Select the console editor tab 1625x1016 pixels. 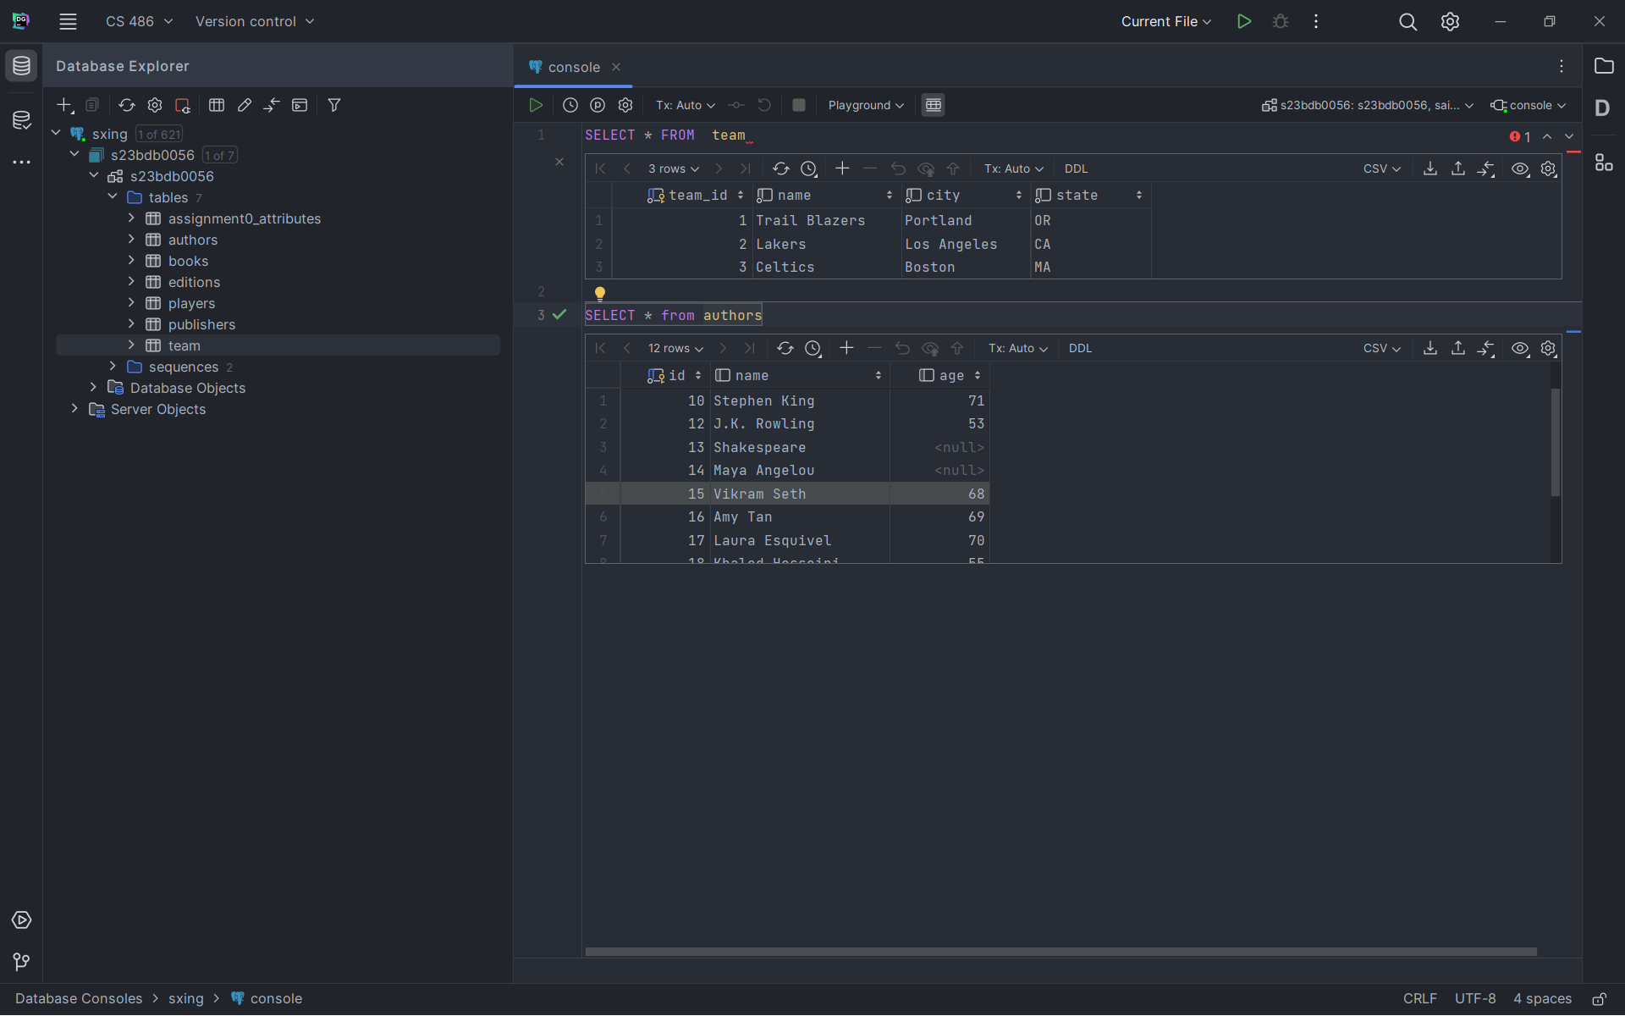pyautogui.click(x=573, y=67)
